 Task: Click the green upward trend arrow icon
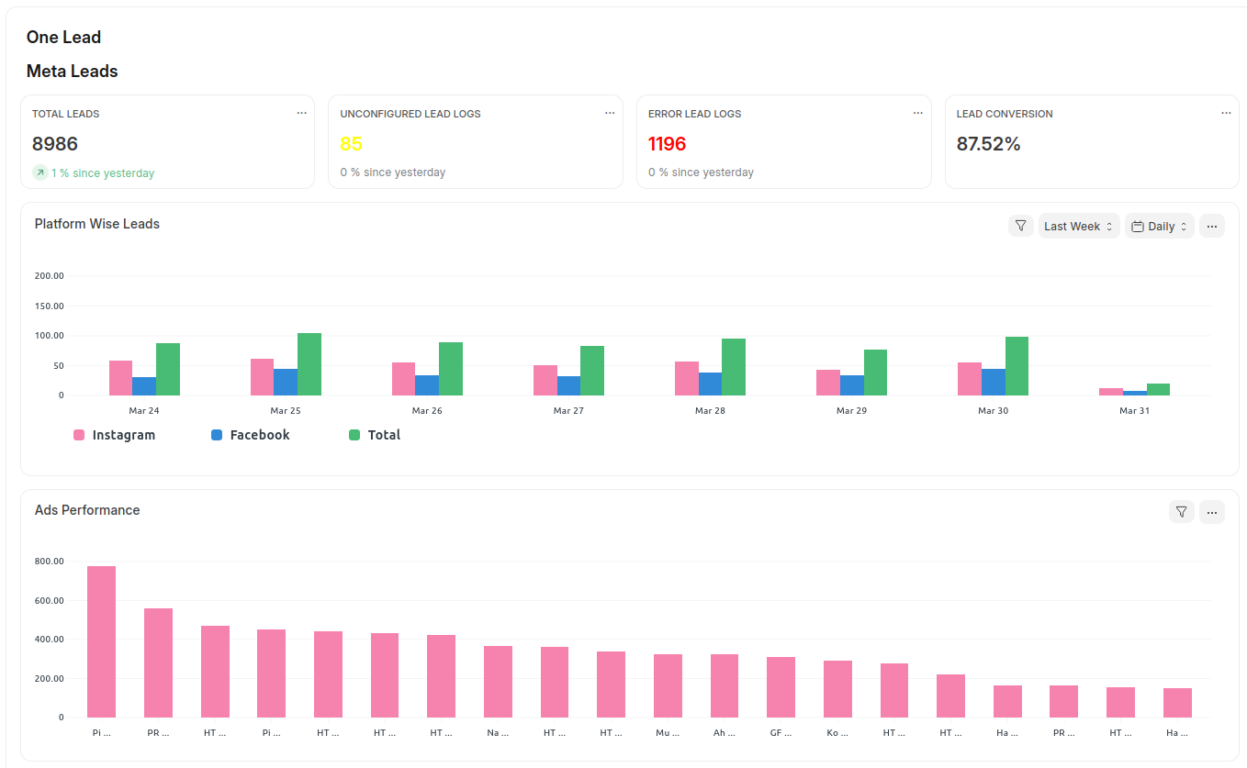pyautogui.click(x=39, y=173)
